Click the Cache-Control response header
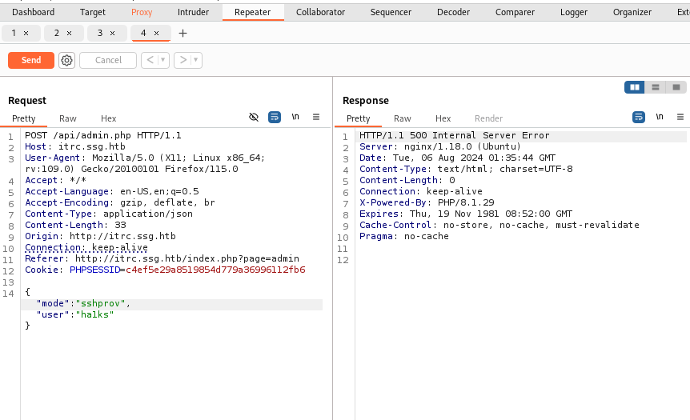The image size is (690, 420). tap(499, 225)
